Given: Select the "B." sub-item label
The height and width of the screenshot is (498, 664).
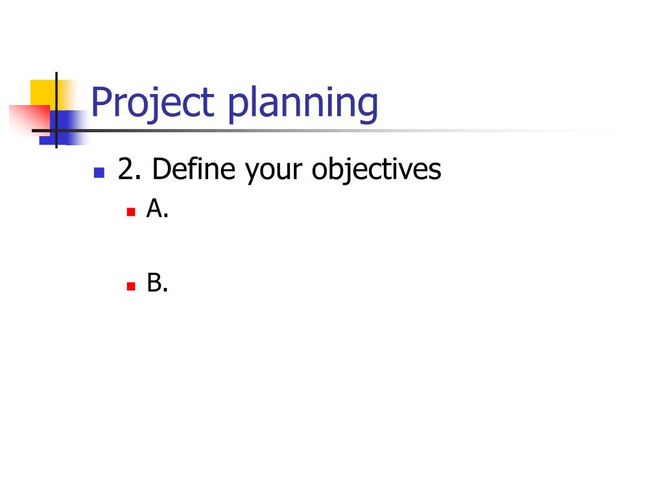Looking at the screenshot, I should click(158, 283).
